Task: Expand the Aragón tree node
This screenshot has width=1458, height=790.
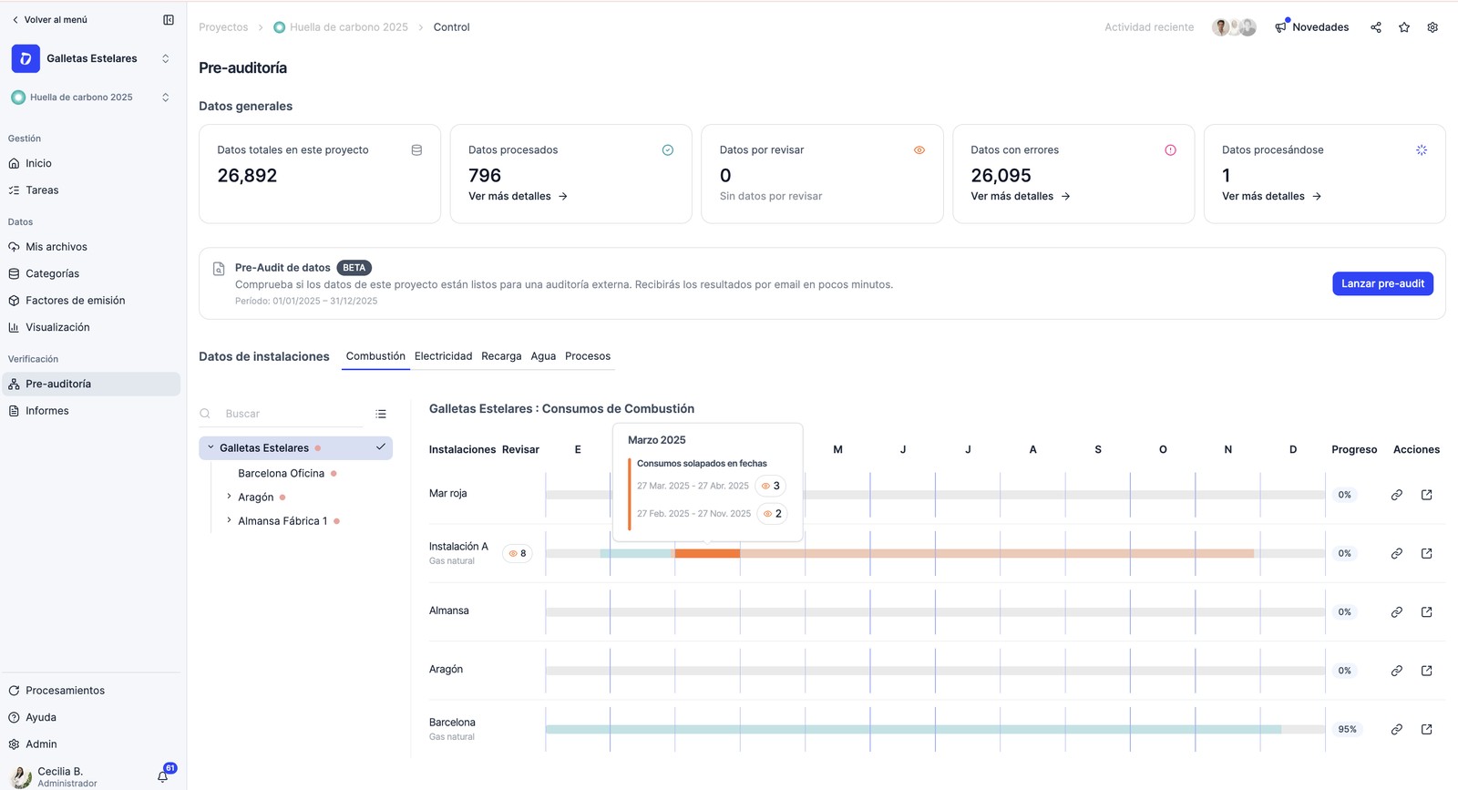Action: point(229,497)
